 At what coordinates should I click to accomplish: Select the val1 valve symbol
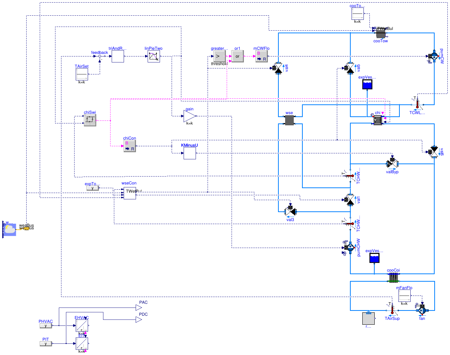click(x=349, y=200)
